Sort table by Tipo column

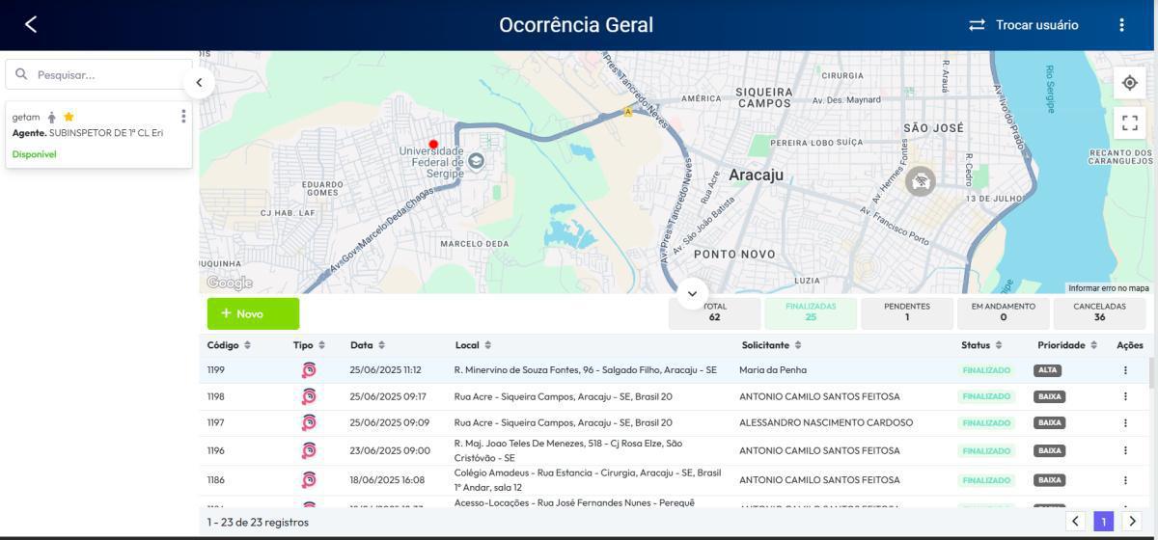pyautogui.click(x=309, y=345)
